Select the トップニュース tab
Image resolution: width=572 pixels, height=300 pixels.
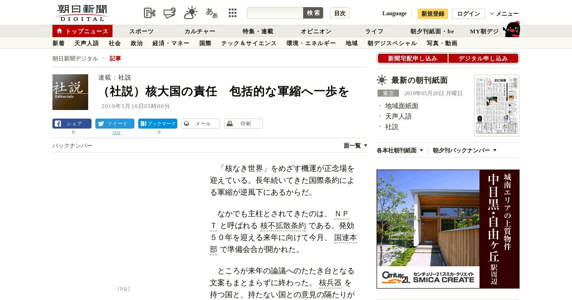82,31
